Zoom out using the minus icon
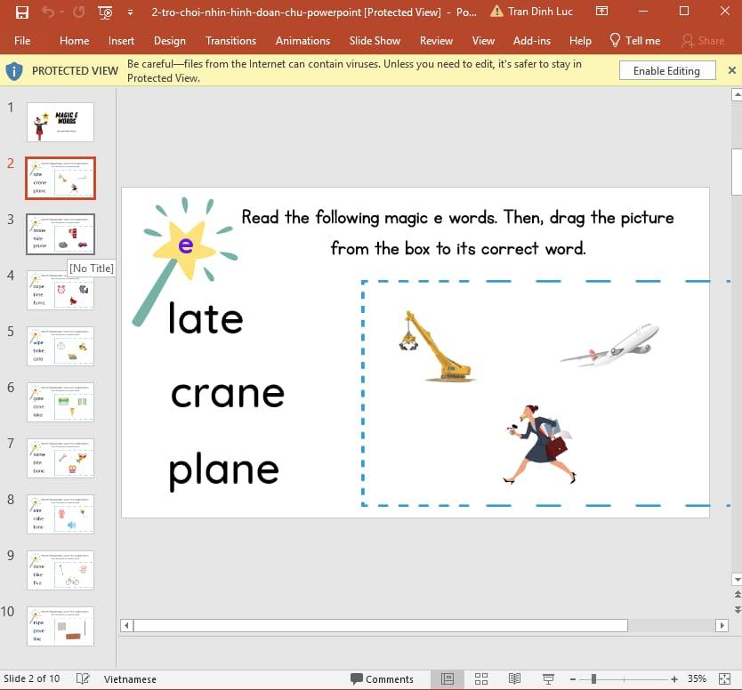742x690 pixels. point(574,678)
